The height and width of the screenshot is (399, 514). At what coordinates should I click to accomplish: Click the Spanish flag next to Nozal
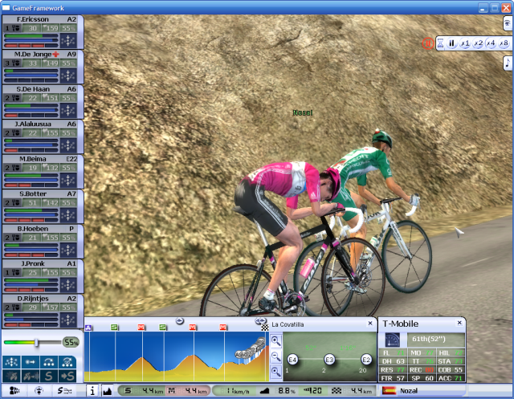click(390, 391)
